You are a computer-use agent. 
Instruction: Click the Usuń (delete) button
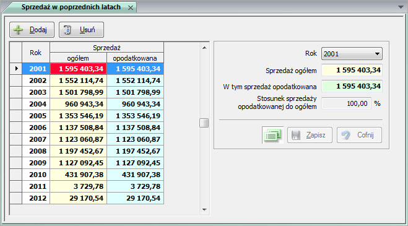click(x=81, y=30)
